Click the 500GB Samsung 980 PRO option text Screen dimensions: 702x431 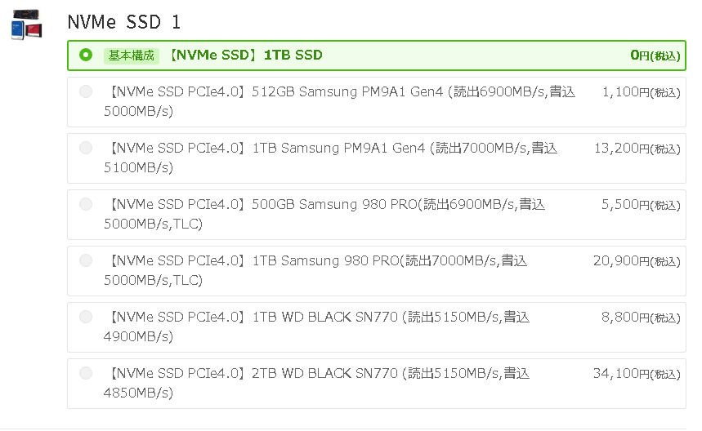[x=324, y=214]
